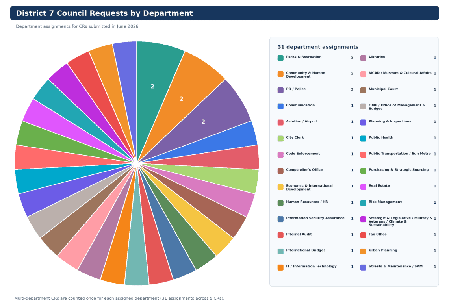The height and width of the screenshot is (306, 449).
Task: Select the 'Code Enforcement' legend label
Action: 303,154
